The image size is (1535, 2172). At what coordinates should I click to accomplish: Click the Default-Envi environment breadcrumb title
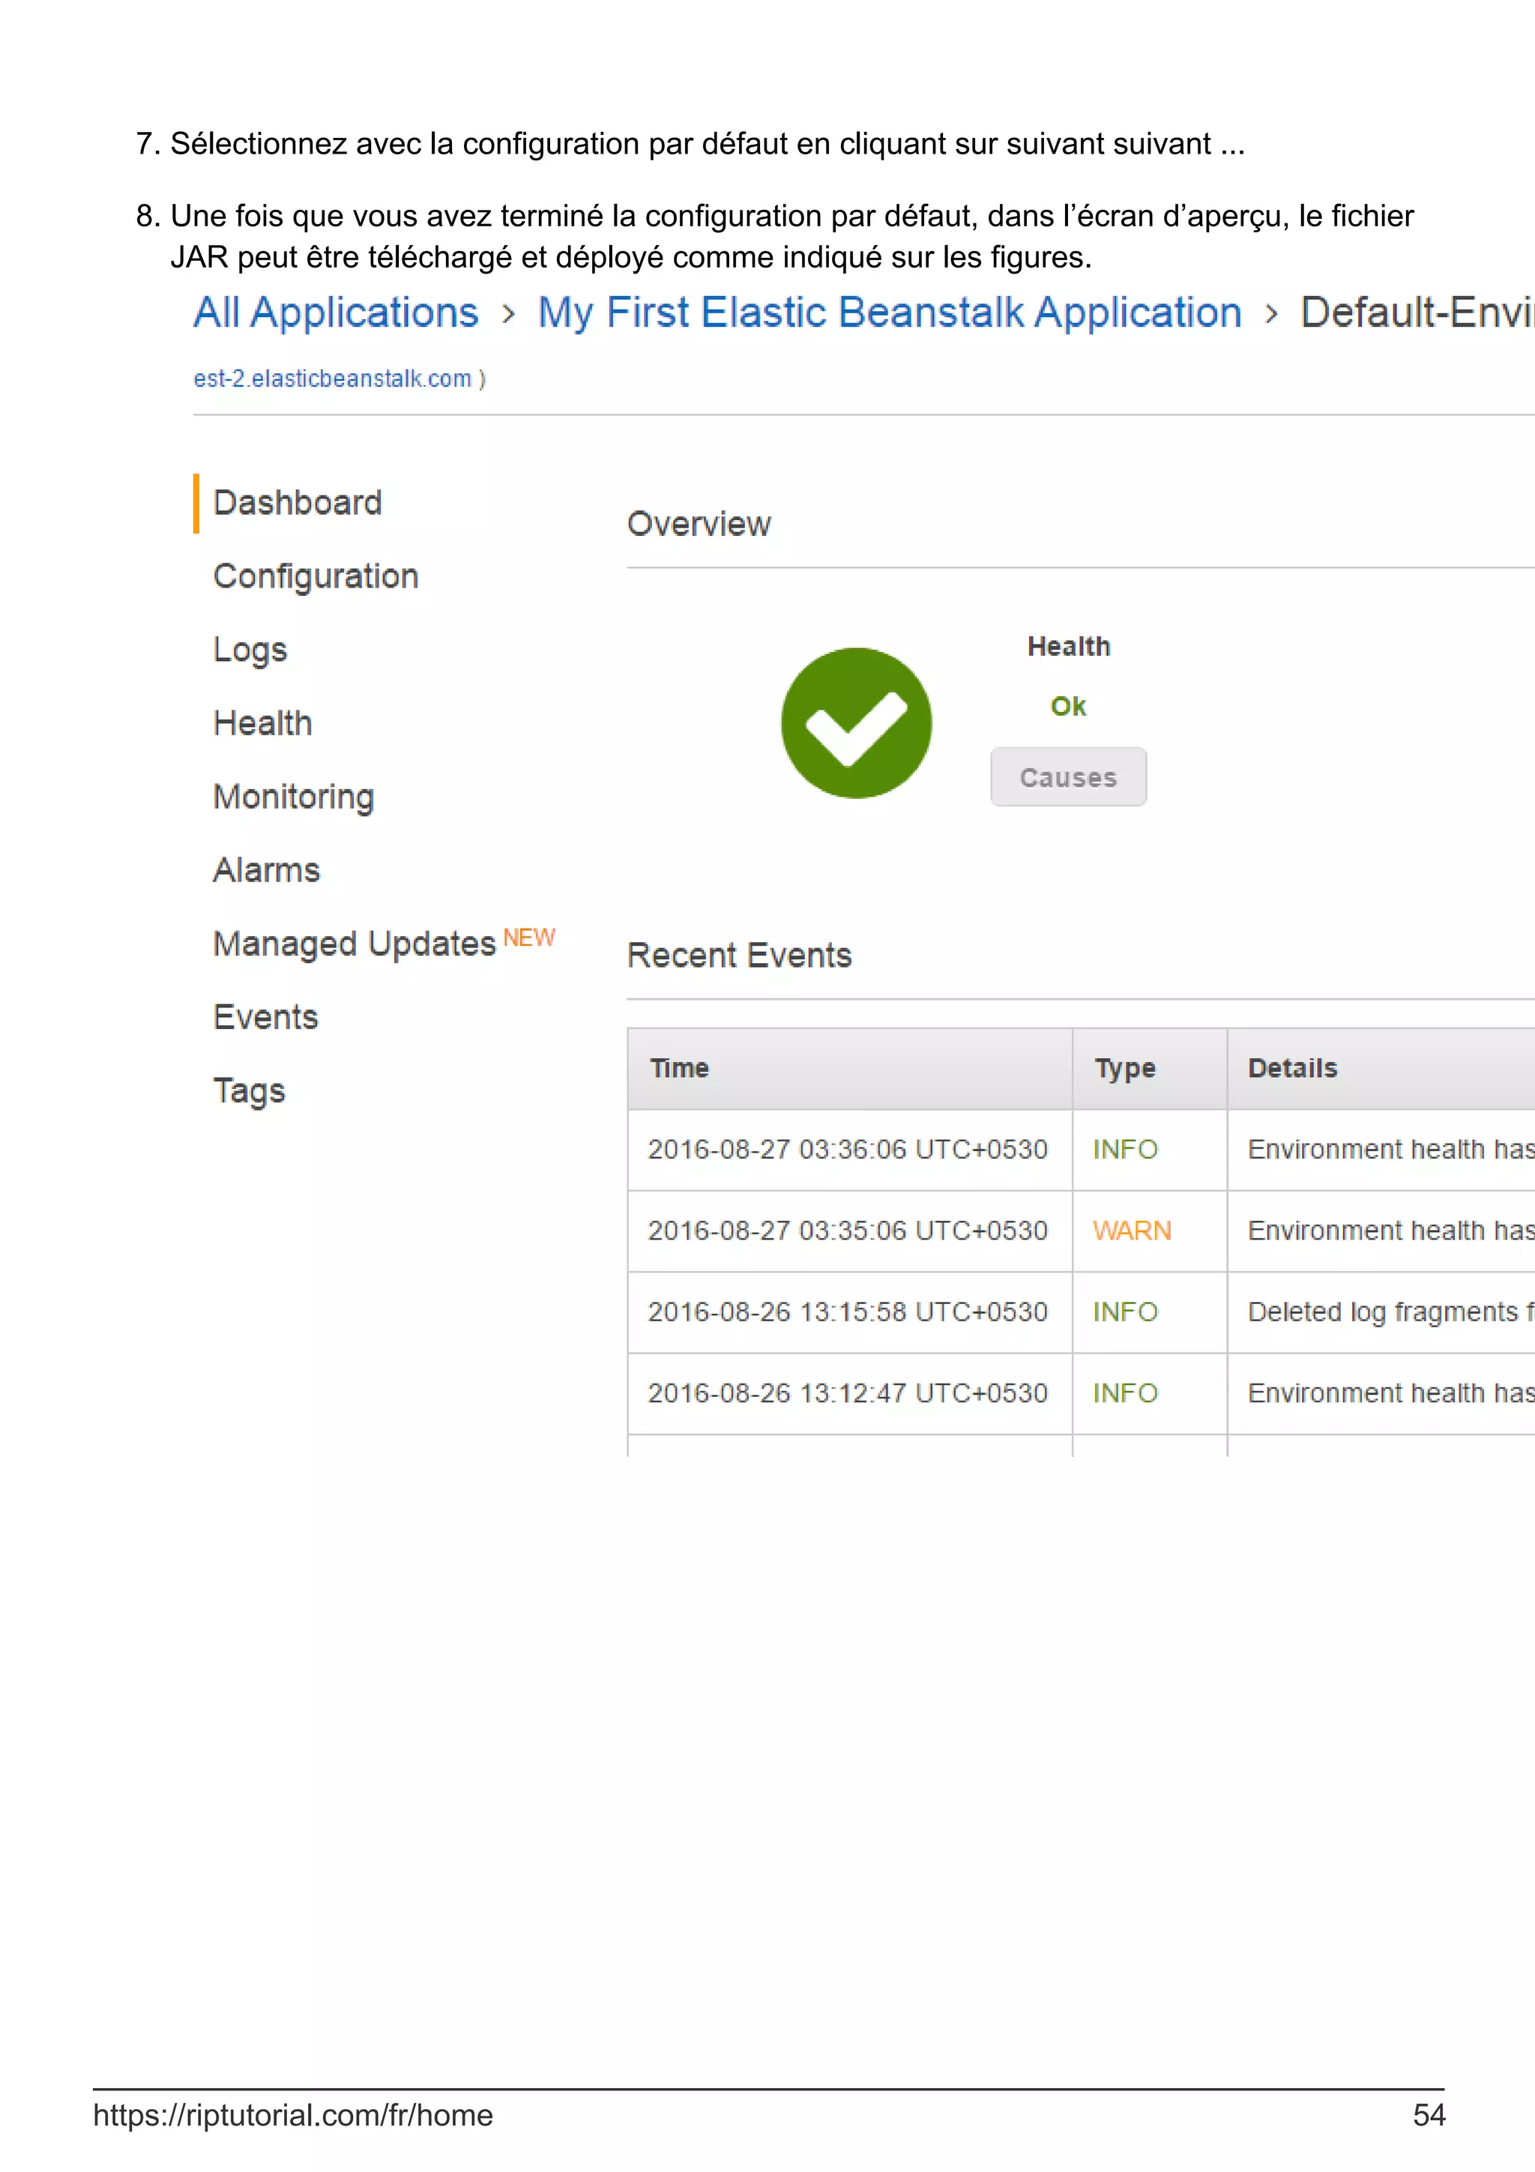point(1417,313)
